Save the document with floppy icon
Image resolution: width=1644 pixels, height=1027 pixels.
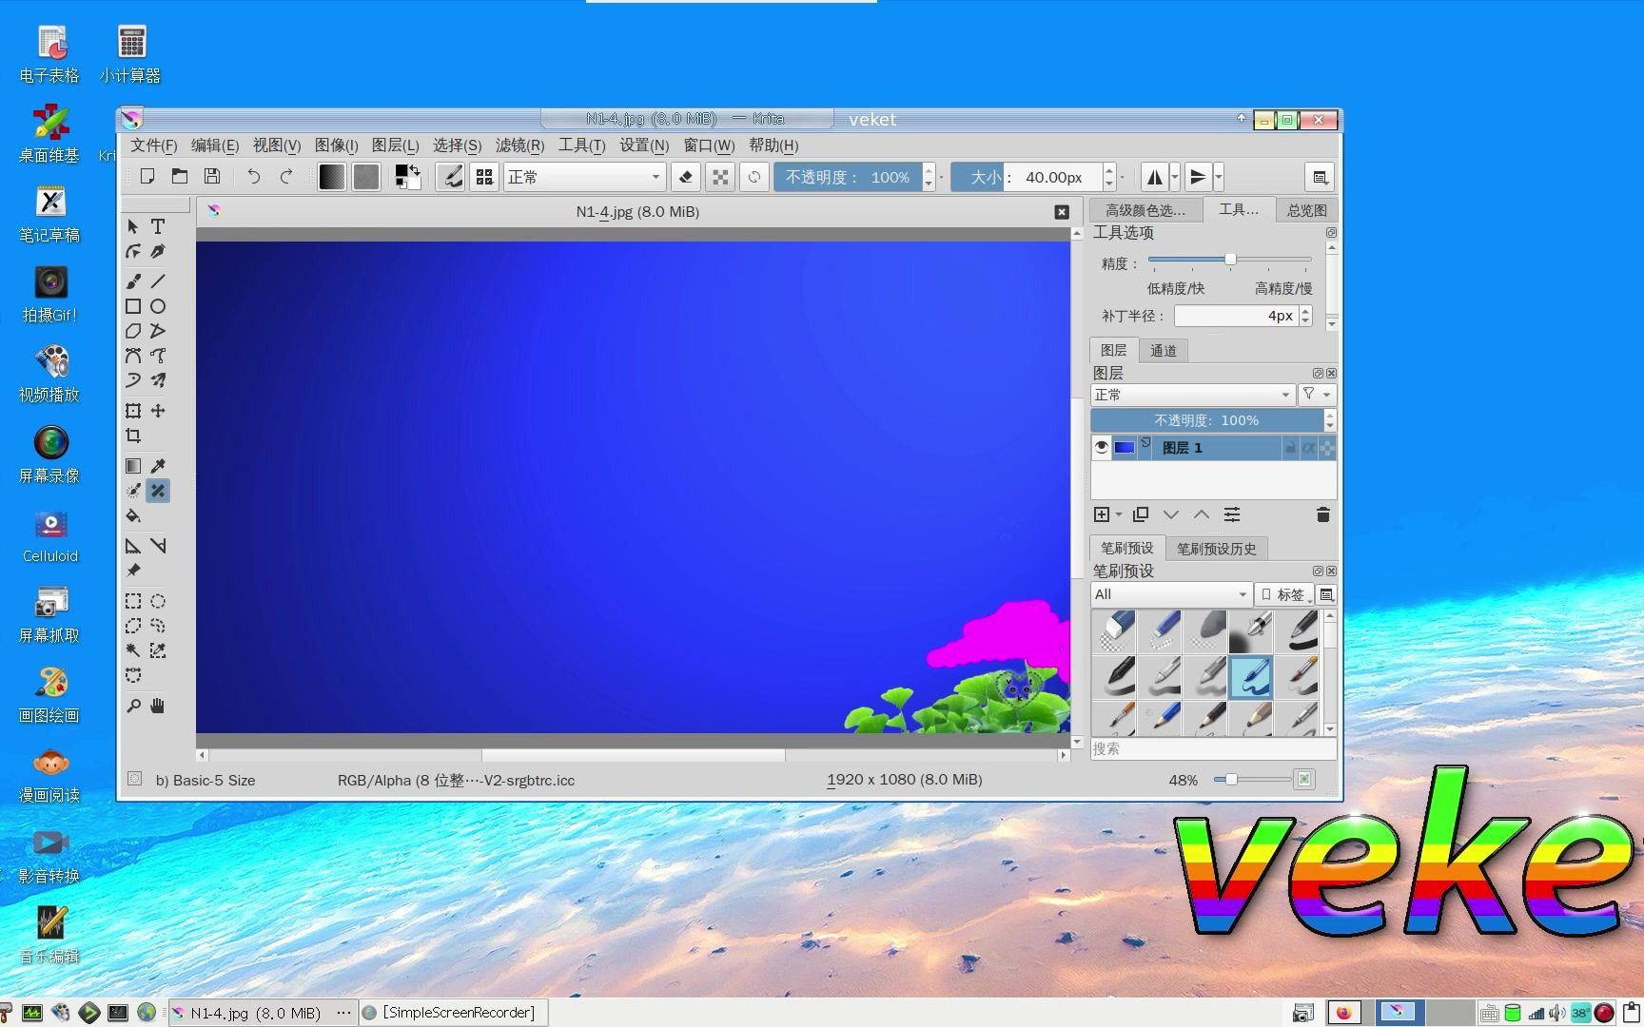212,177
